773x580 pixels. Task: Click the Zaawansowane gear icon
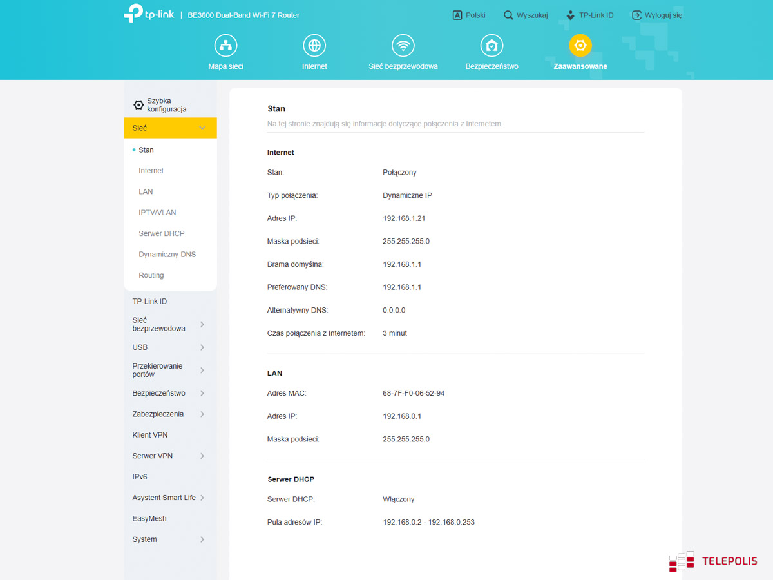point(580,46)
